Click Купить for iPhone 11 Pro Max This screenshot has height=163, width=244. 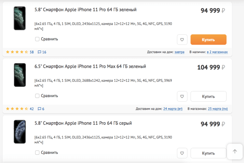pyautogui.click(x=208, y=96)
